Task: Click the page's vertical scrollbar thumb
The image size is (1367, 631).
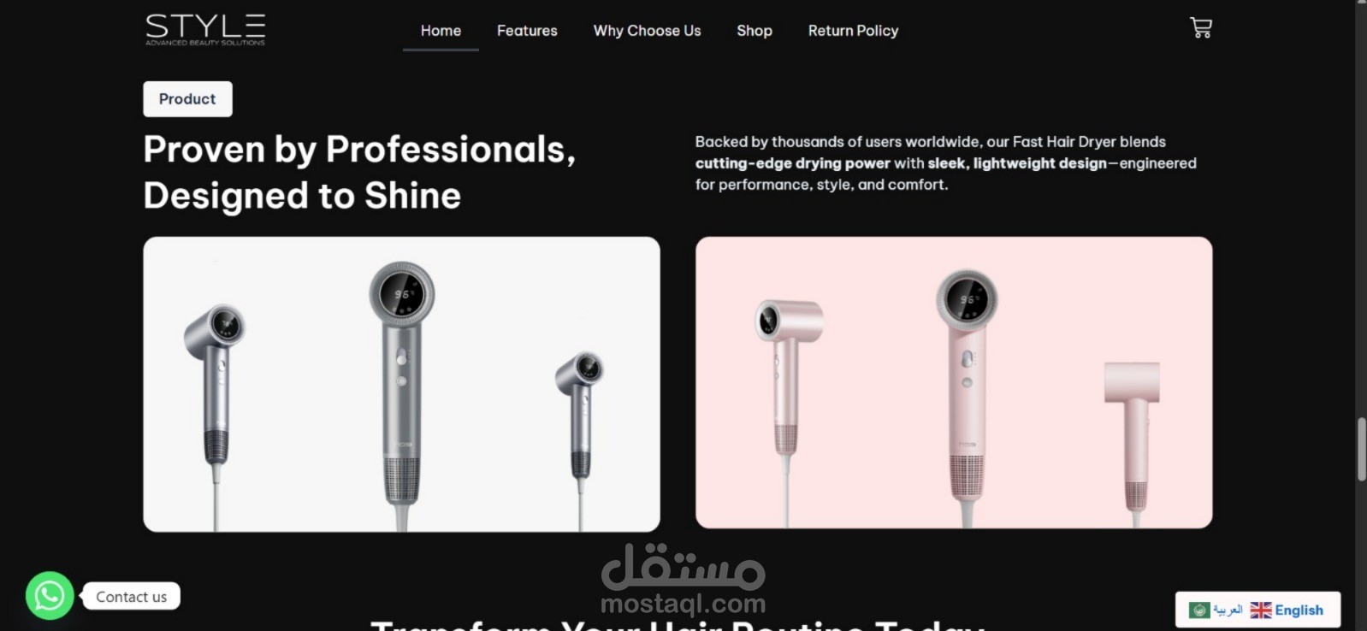Action: 1360,449
